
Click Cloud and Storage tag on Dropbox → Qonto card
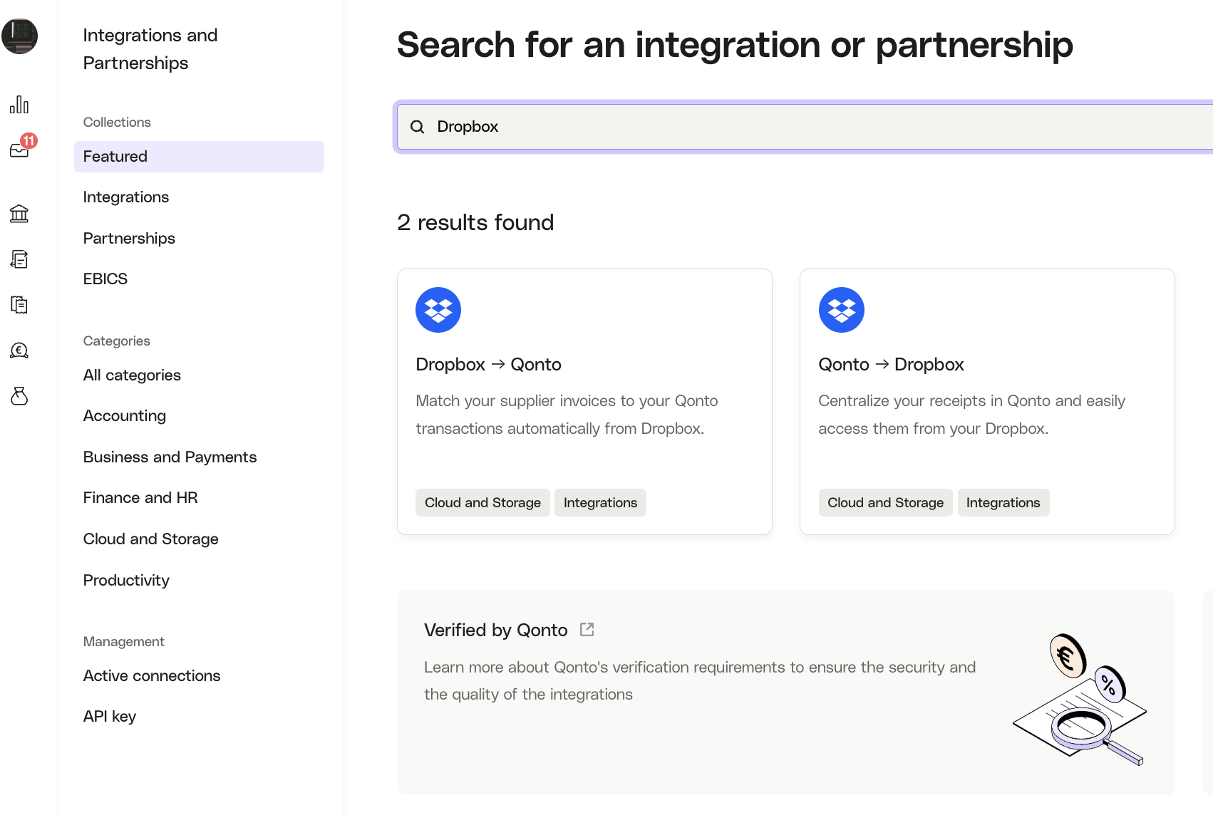tap(482, 503)
